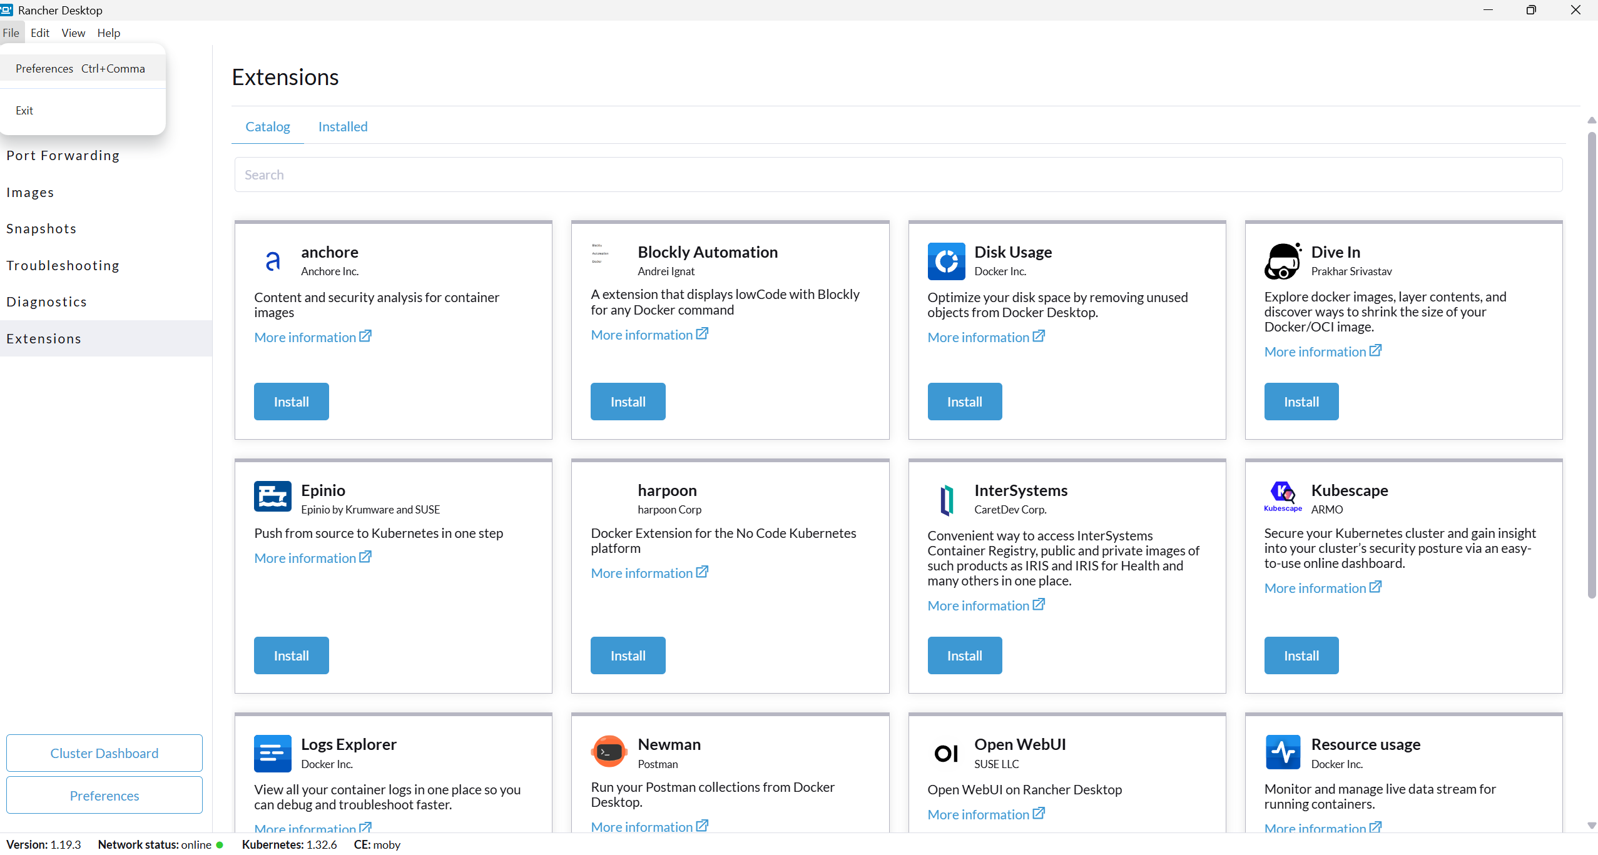Viewport: 1598px width, 855px height.
Task: Choose Preferences Ctrl+Comma in the File menu
Action: [x=83, y=68]
